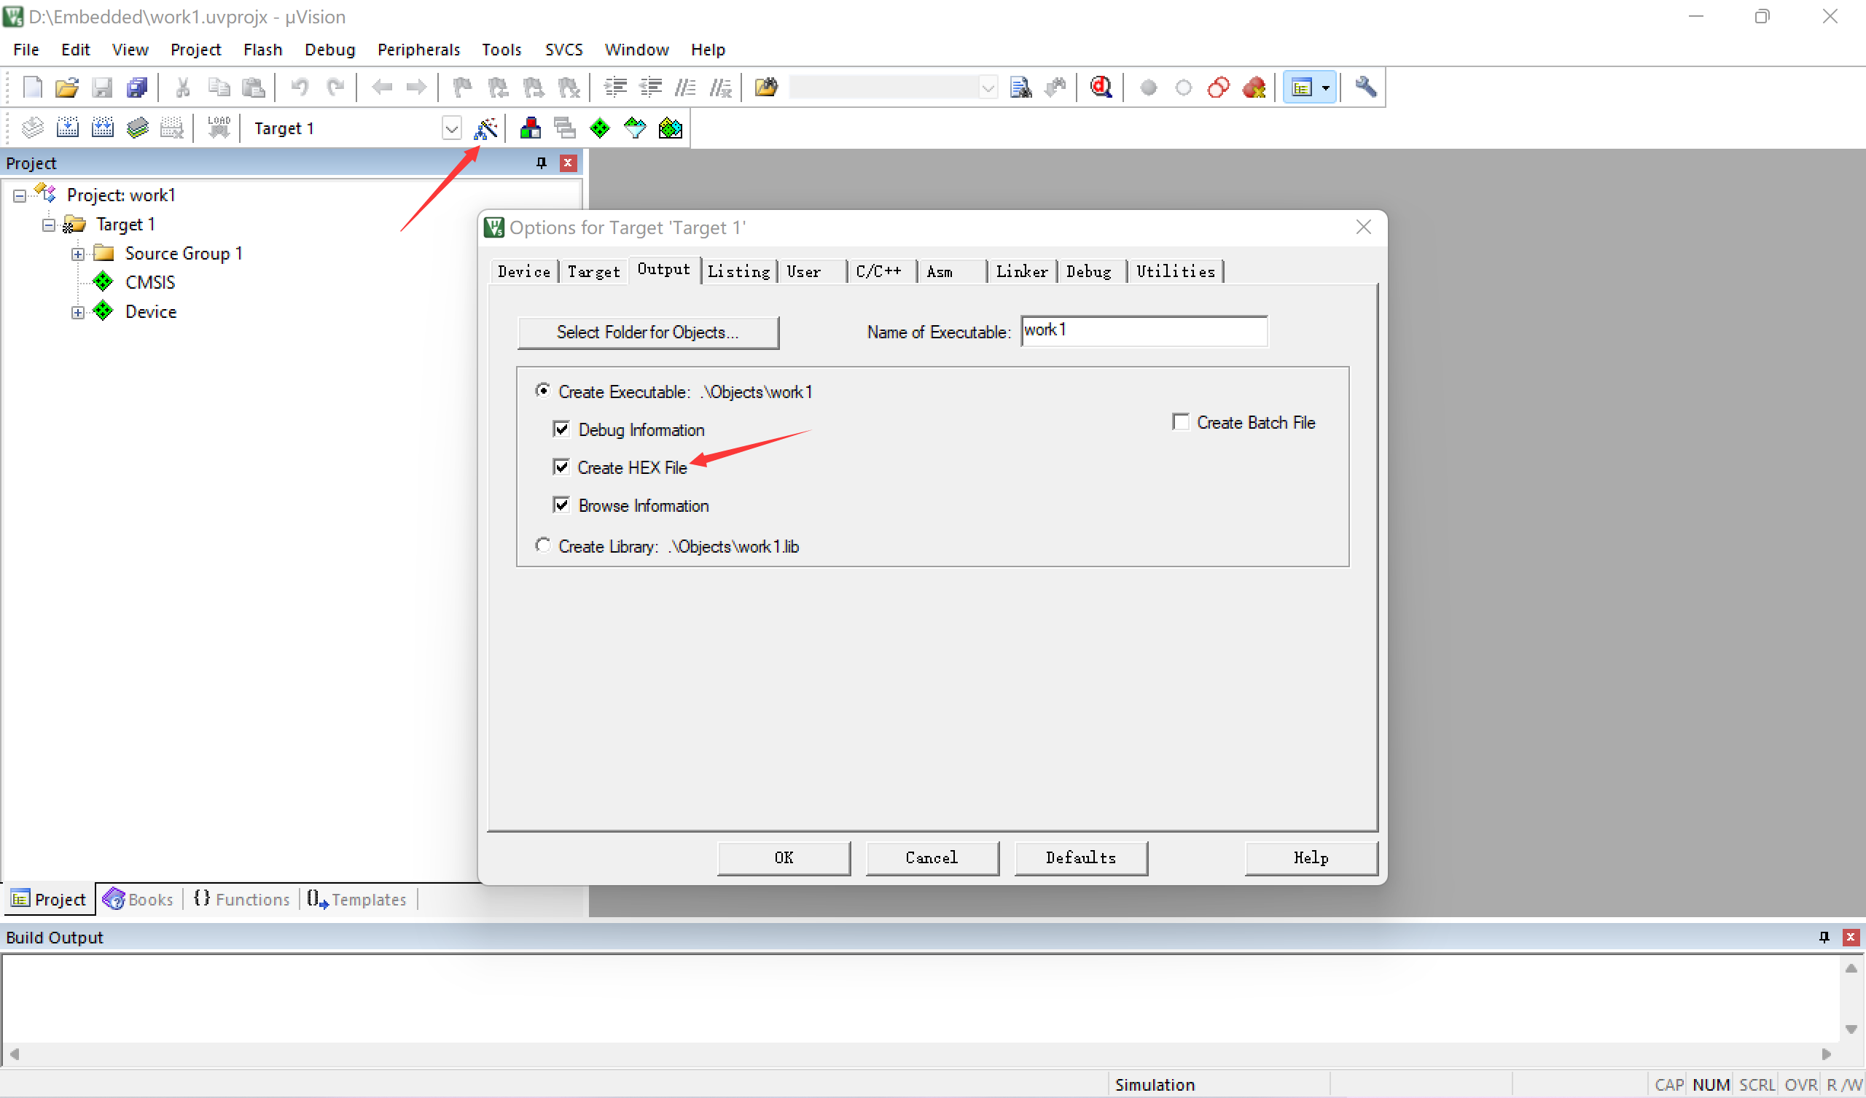Collapse the Target 1 tree node
Screen dimensions: 1866x1098
tap(49, 225)
